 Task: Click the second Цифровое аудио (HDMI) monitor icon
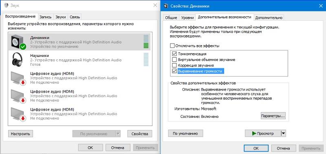coord(18,96)
